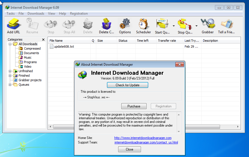Click the Tell a Friend icon
249x157 pixels.
pos(226,24)
